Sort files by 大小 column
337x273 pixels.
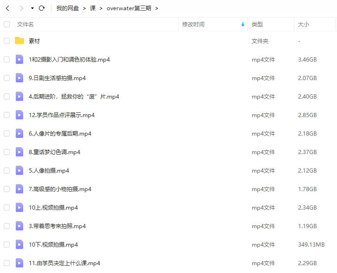click(x=304, y=24)
